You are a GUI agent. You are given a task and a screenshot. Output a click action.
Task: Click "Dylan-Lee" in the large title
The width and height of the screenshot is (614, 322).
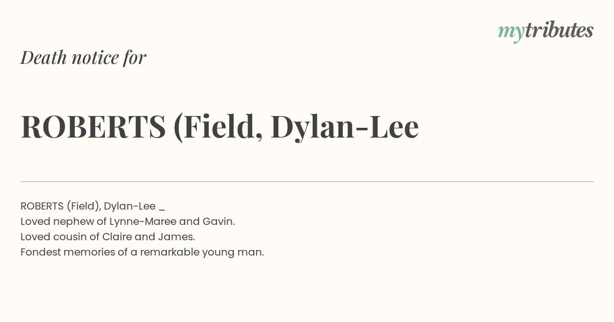344,127
